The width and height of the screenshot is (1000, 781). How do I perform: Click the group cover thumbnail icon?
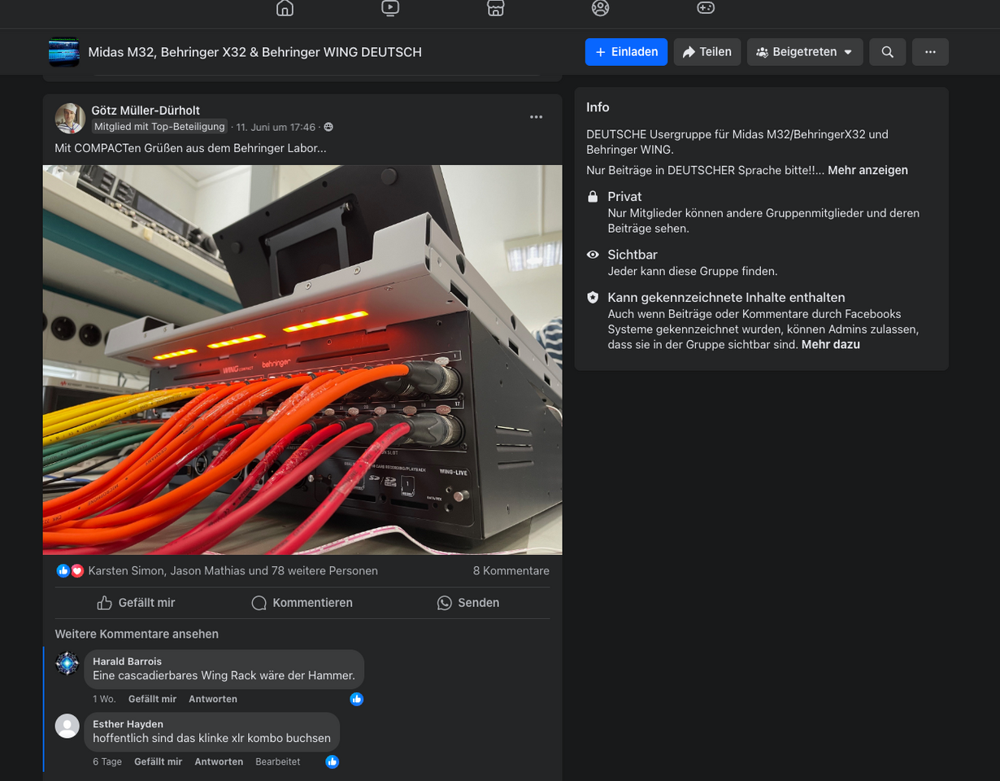(x=64, y=52)
